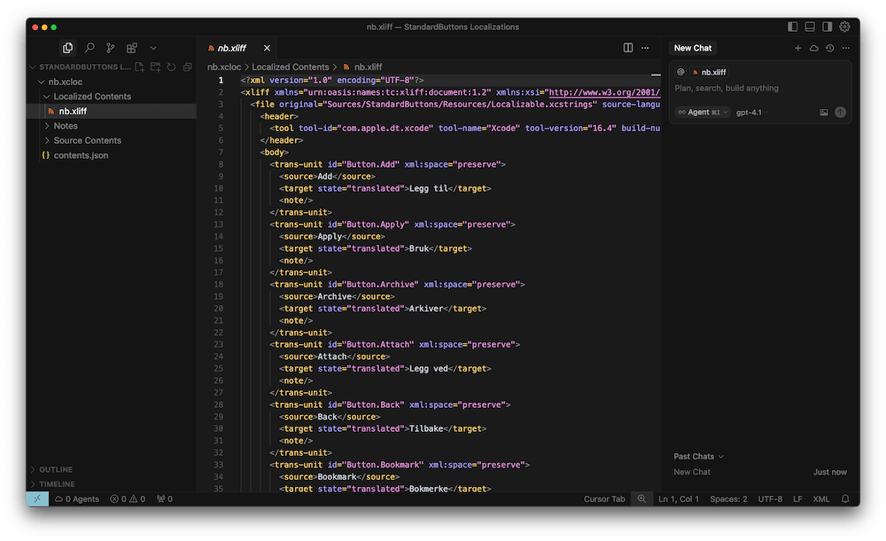Open the Extensions view icon
Screen dimensions: 886x541
click(x=132, y=48)
